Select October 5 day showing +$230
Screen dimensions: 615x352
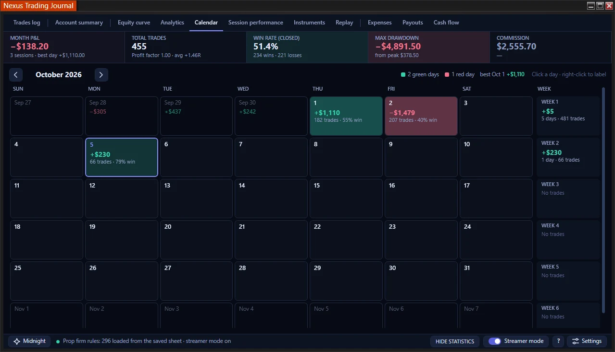point(122,157)
